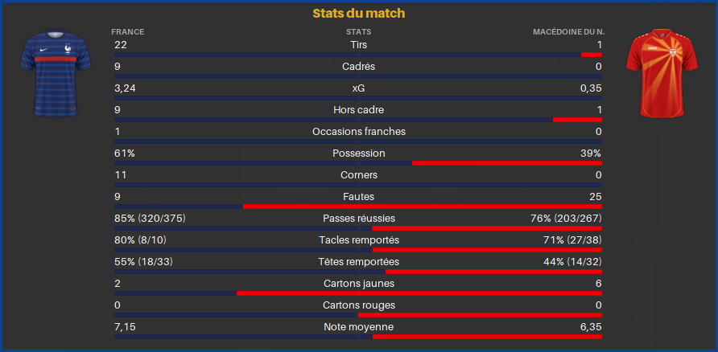Click the Têtes remportées comparison bar
This screenshot has height=352, width=718.
point(358,272)
